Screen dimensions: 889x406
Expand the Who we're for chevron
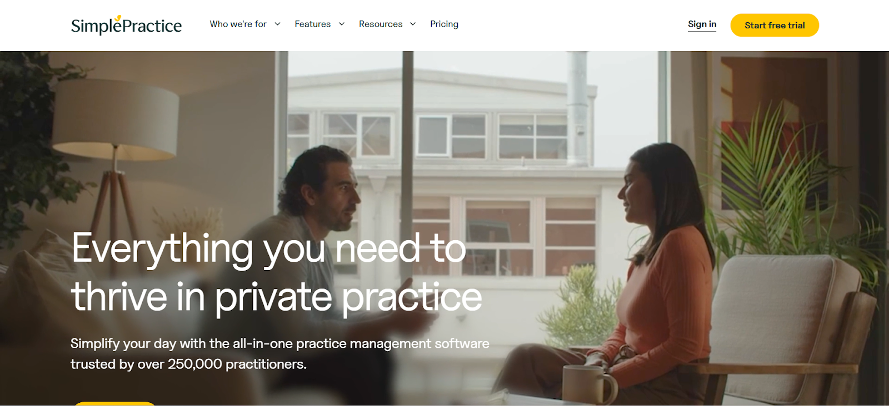tap(277, 24)
